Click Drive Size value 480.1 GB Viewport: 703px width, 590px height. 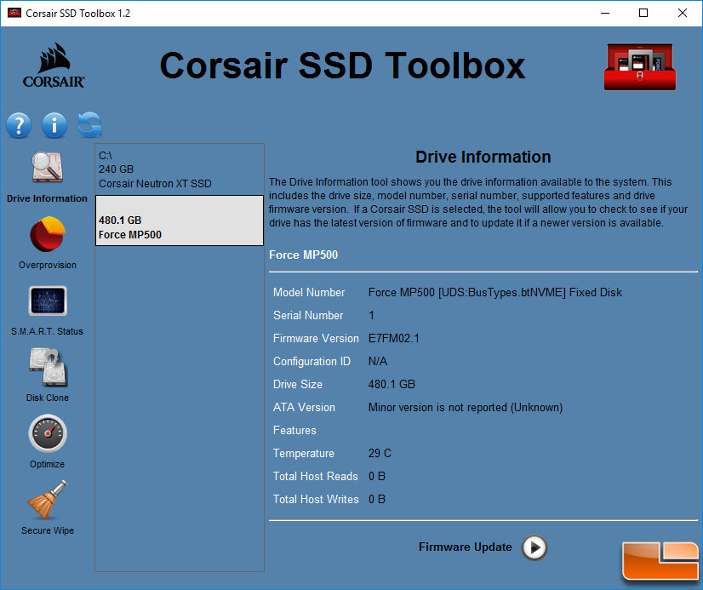[392, 384]
